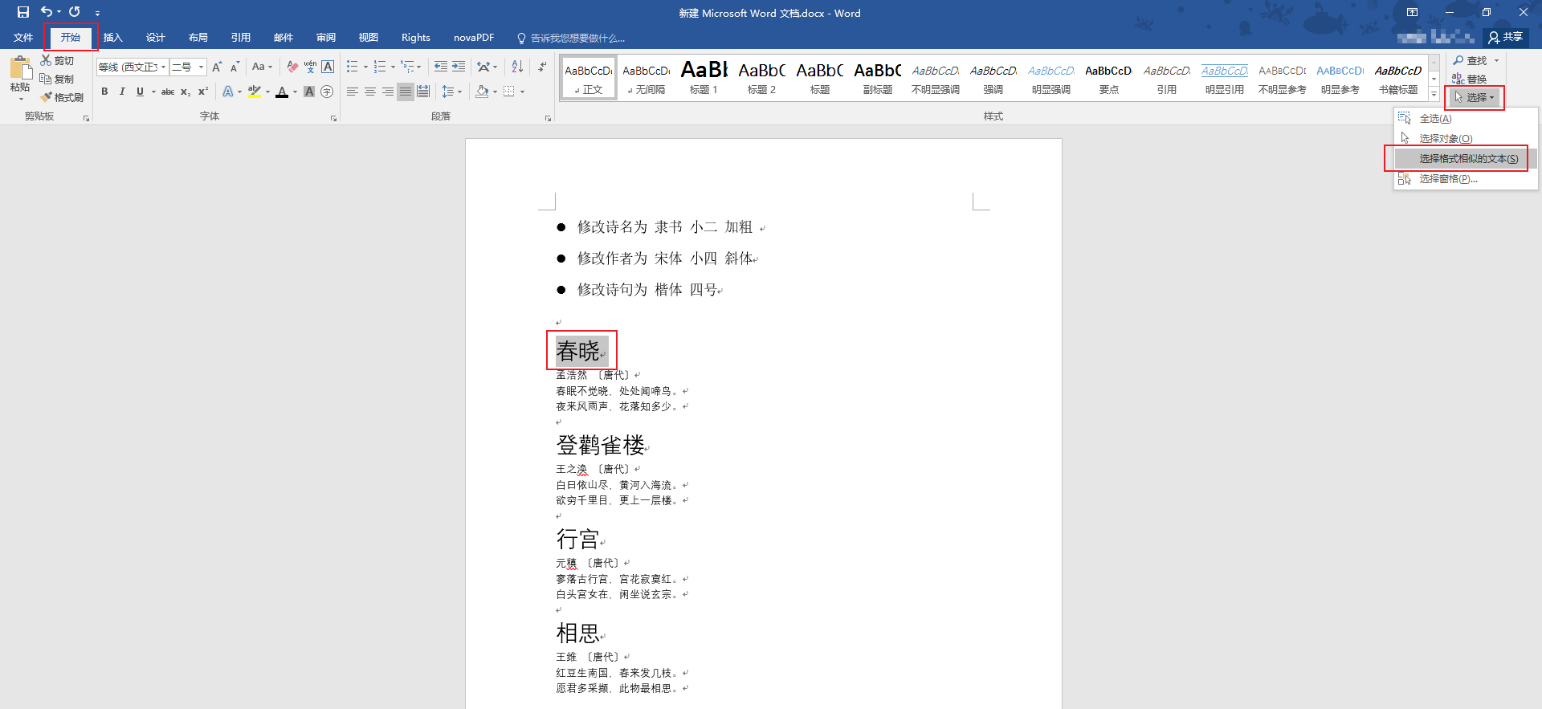Switch to the 插入 insert tab
Viewport: 1542px width, 709px height.
tap(113, 38)
